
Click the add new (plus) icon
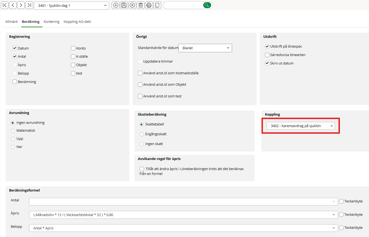[116, 5]
